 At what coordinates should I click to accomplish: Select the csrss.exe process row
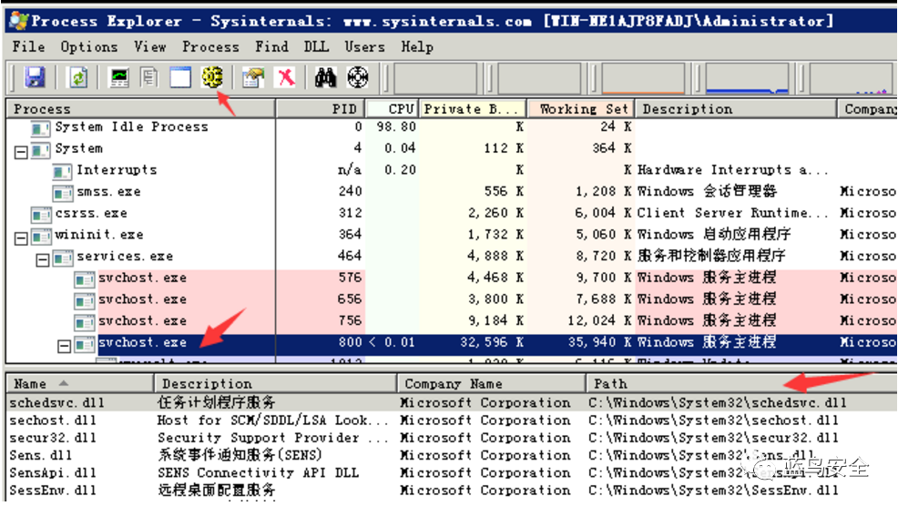point(90,214)
